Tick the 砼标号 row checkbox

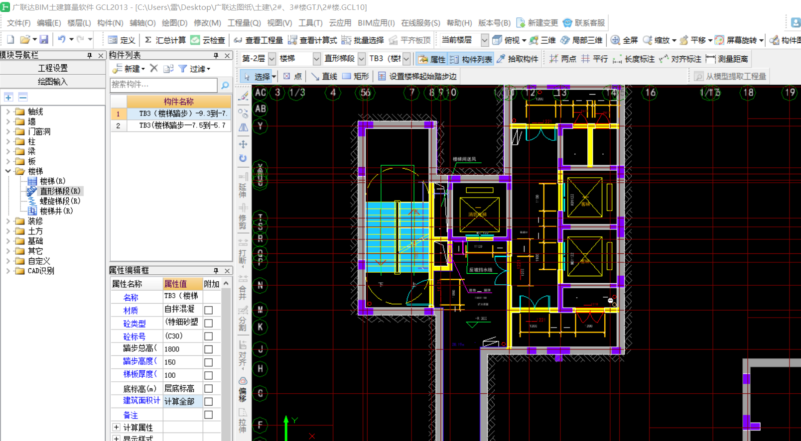(209, 336)
